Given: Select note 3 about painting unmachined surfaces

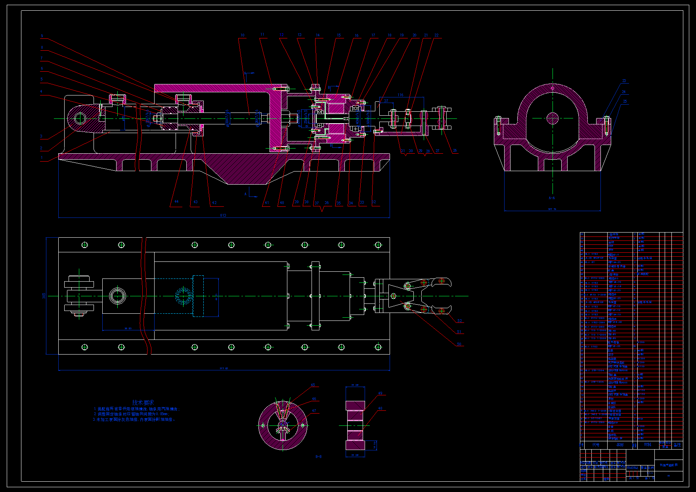Looking at the screenshot, I should (x=134, y=419).
